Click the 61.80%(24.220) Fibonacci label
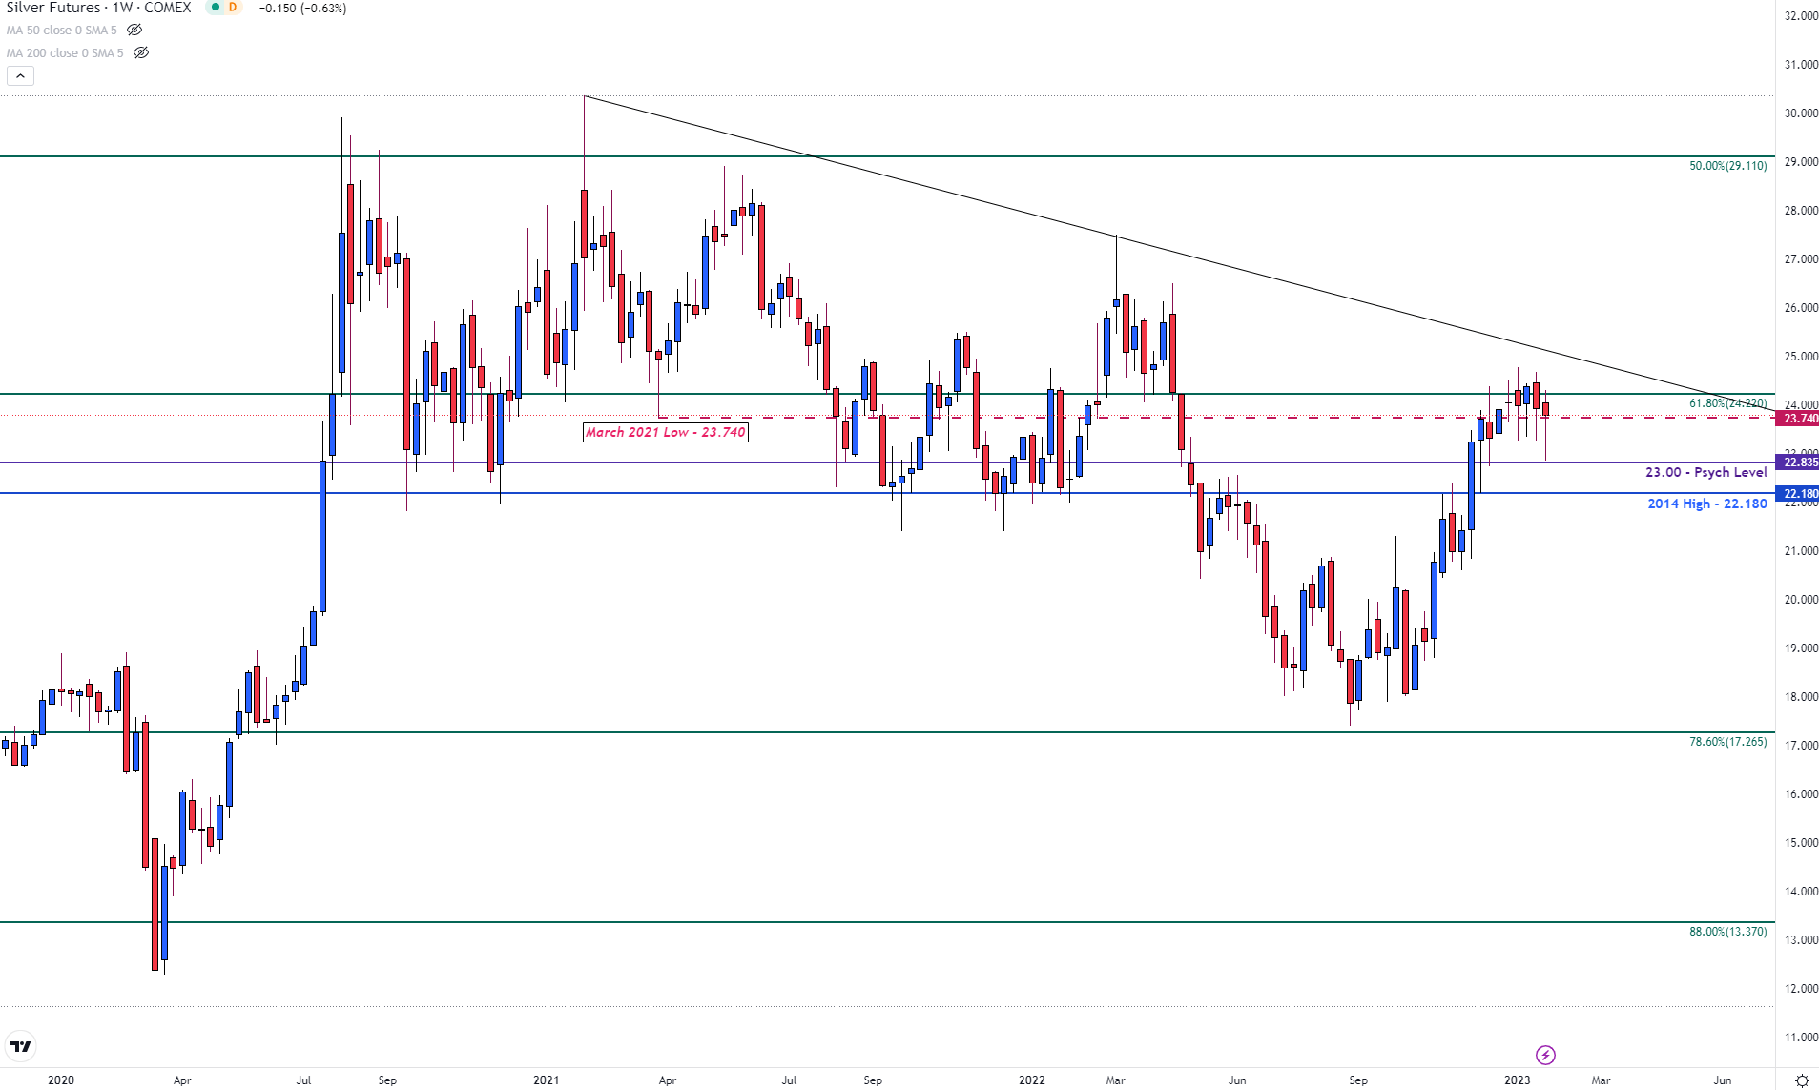 coord(1727,403)
